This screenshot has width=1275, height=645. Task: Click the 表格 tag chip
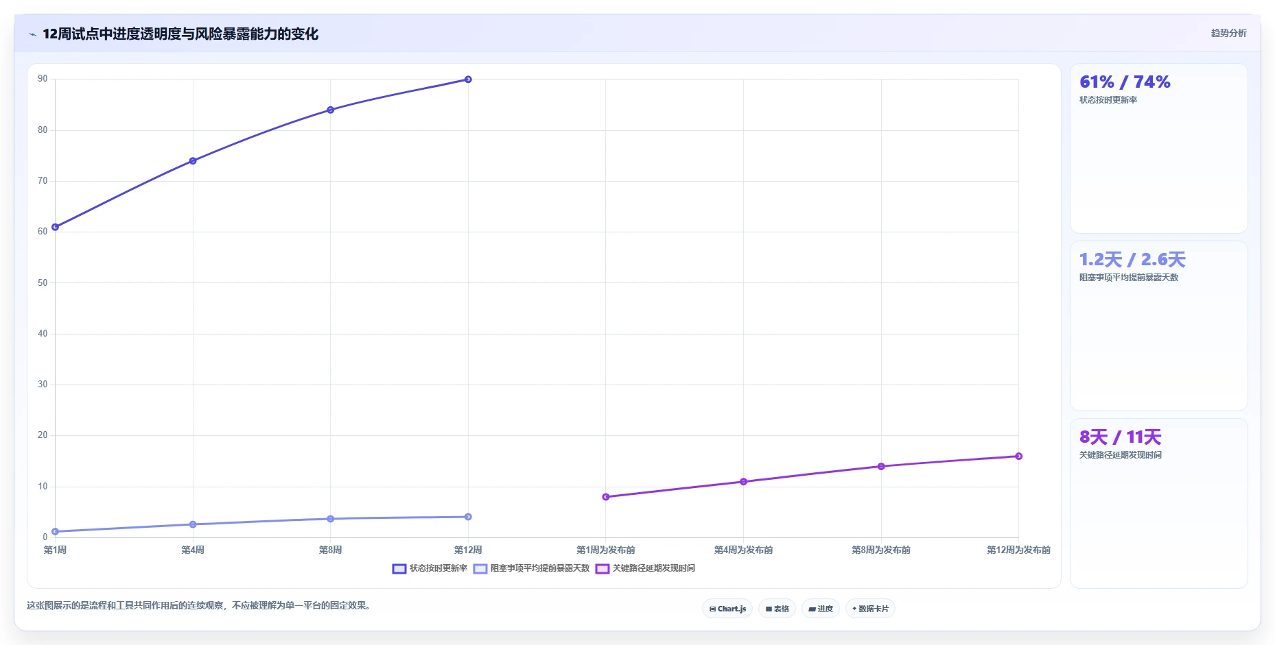tap(777, 609)
